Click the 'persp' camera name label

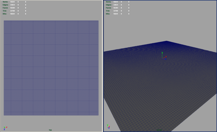[159, 130]
